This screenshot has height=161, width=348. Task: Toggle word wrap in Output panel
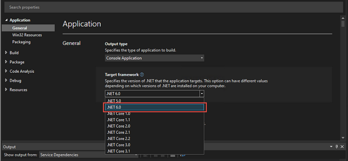(x=183, y=156)
